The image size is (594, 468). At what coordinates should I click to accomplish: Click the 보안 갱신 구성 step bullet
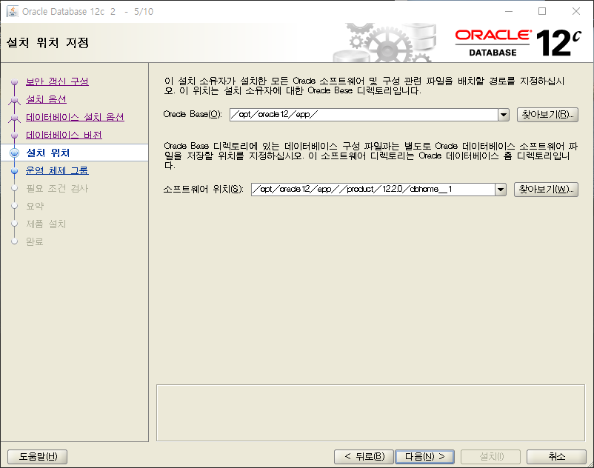14,81
